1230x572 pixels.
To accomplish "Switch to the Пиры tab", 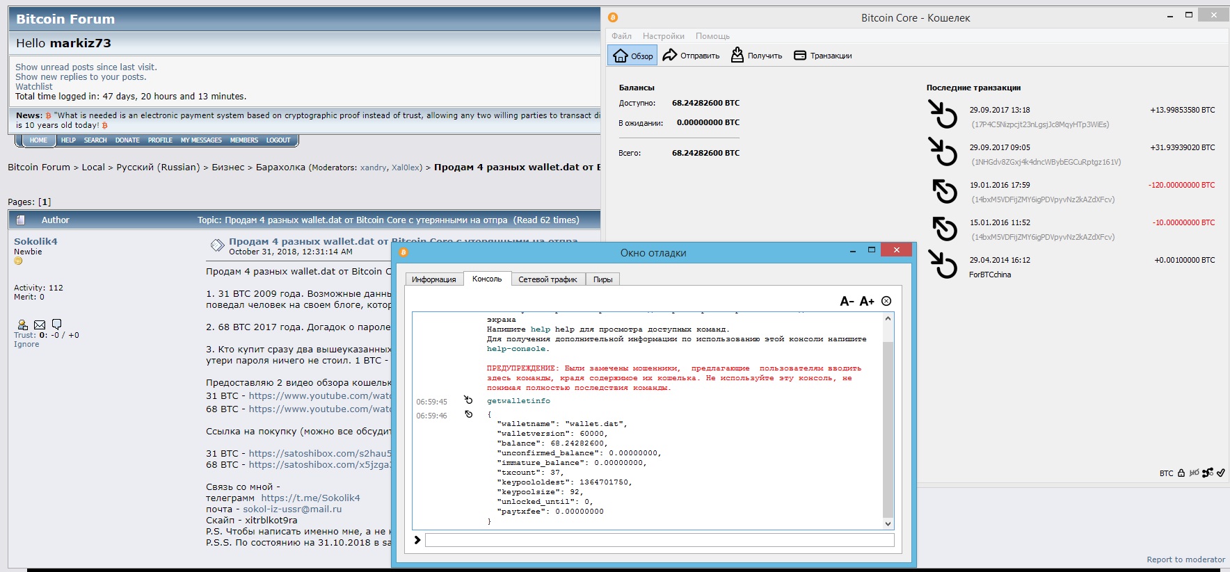I will pyautogui.click(x=602, y=279).
